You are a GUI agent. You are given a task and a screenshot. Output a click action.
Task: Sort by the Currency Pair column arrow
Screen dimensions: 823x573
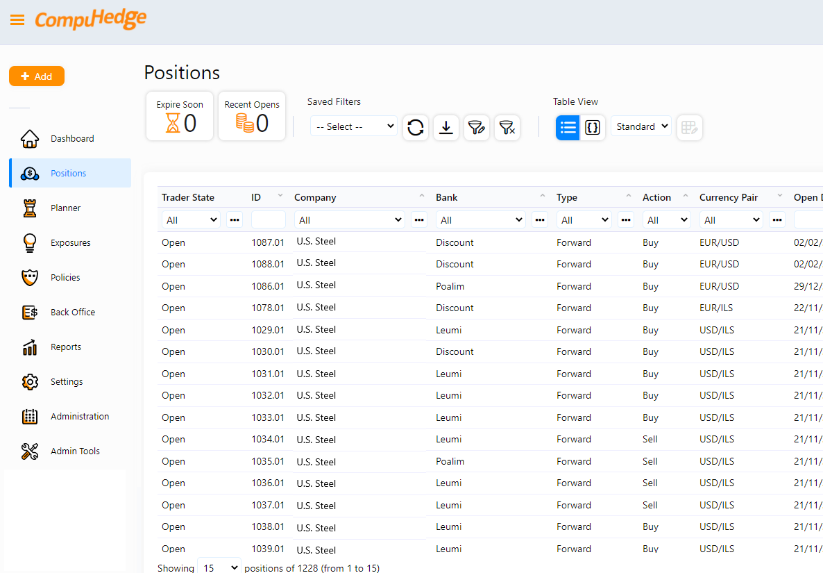780,195
